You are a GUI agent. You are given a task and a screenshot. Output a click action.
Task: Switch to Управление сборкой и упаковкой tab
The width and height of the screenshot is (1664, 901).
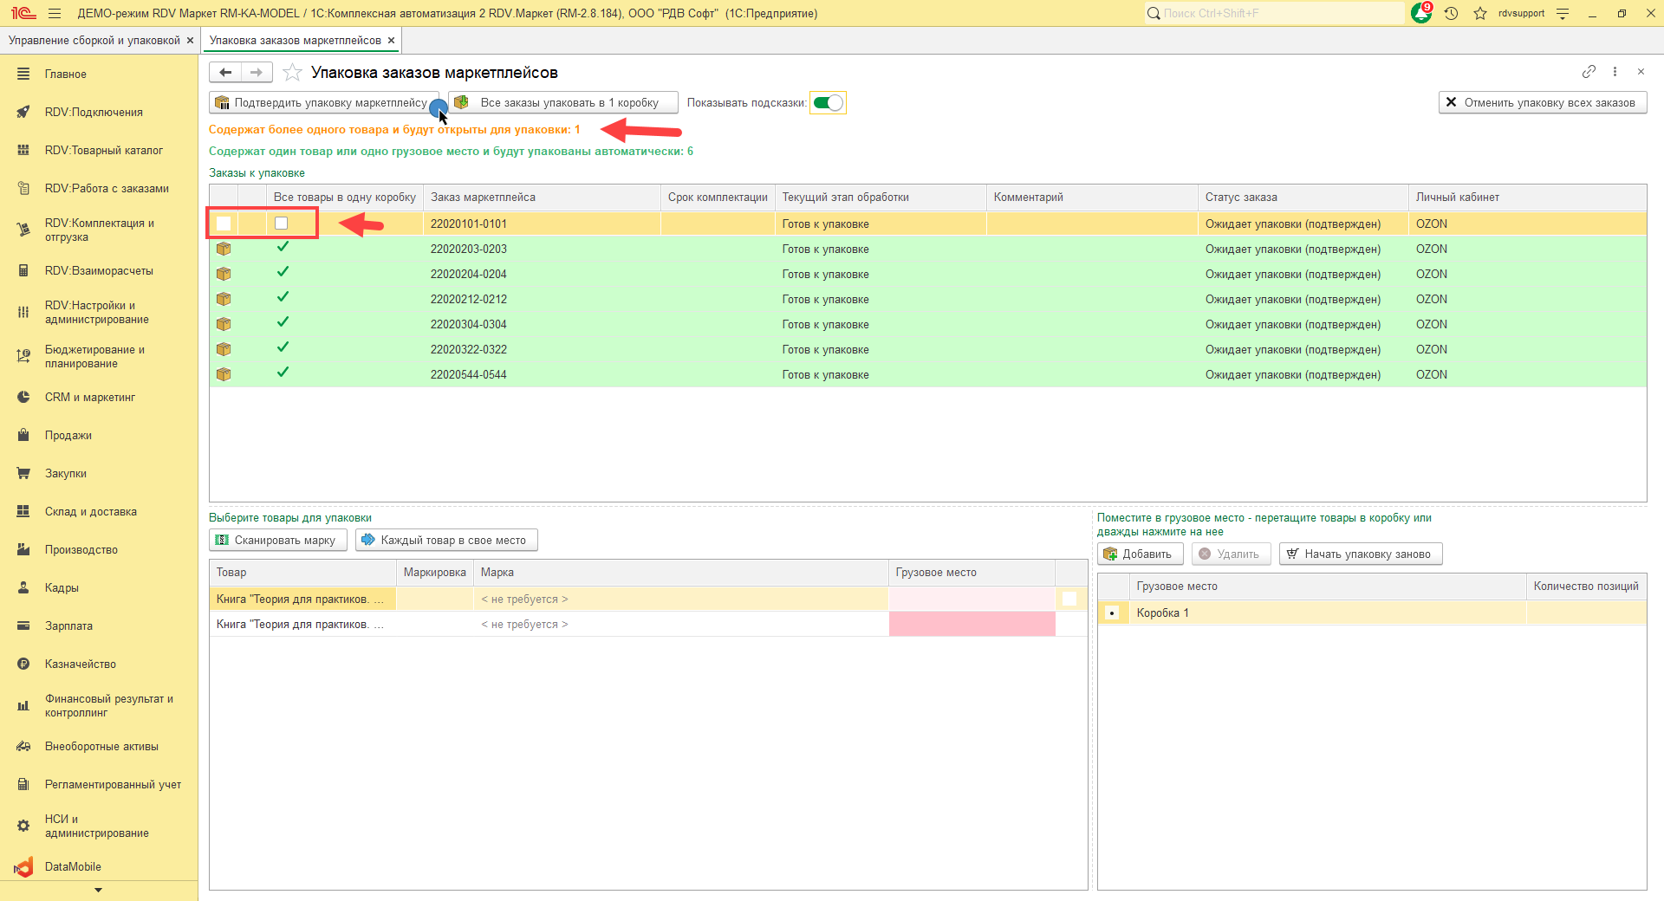(x=94, y=41)
